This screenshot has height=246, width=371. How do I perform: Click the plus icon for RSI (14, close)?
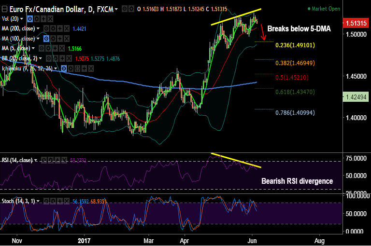58,161
